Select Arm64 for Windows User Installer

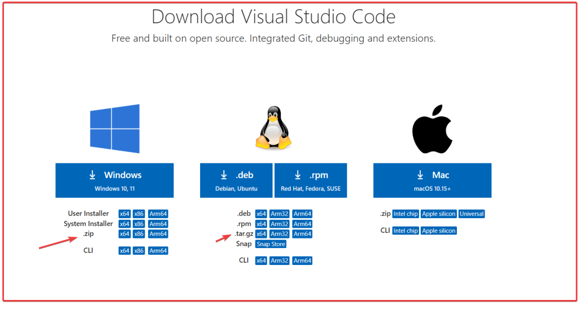pos(158,214)
